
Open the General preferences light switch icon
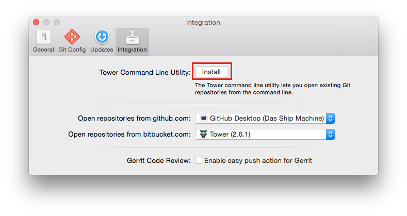click(x=43, y=37)
